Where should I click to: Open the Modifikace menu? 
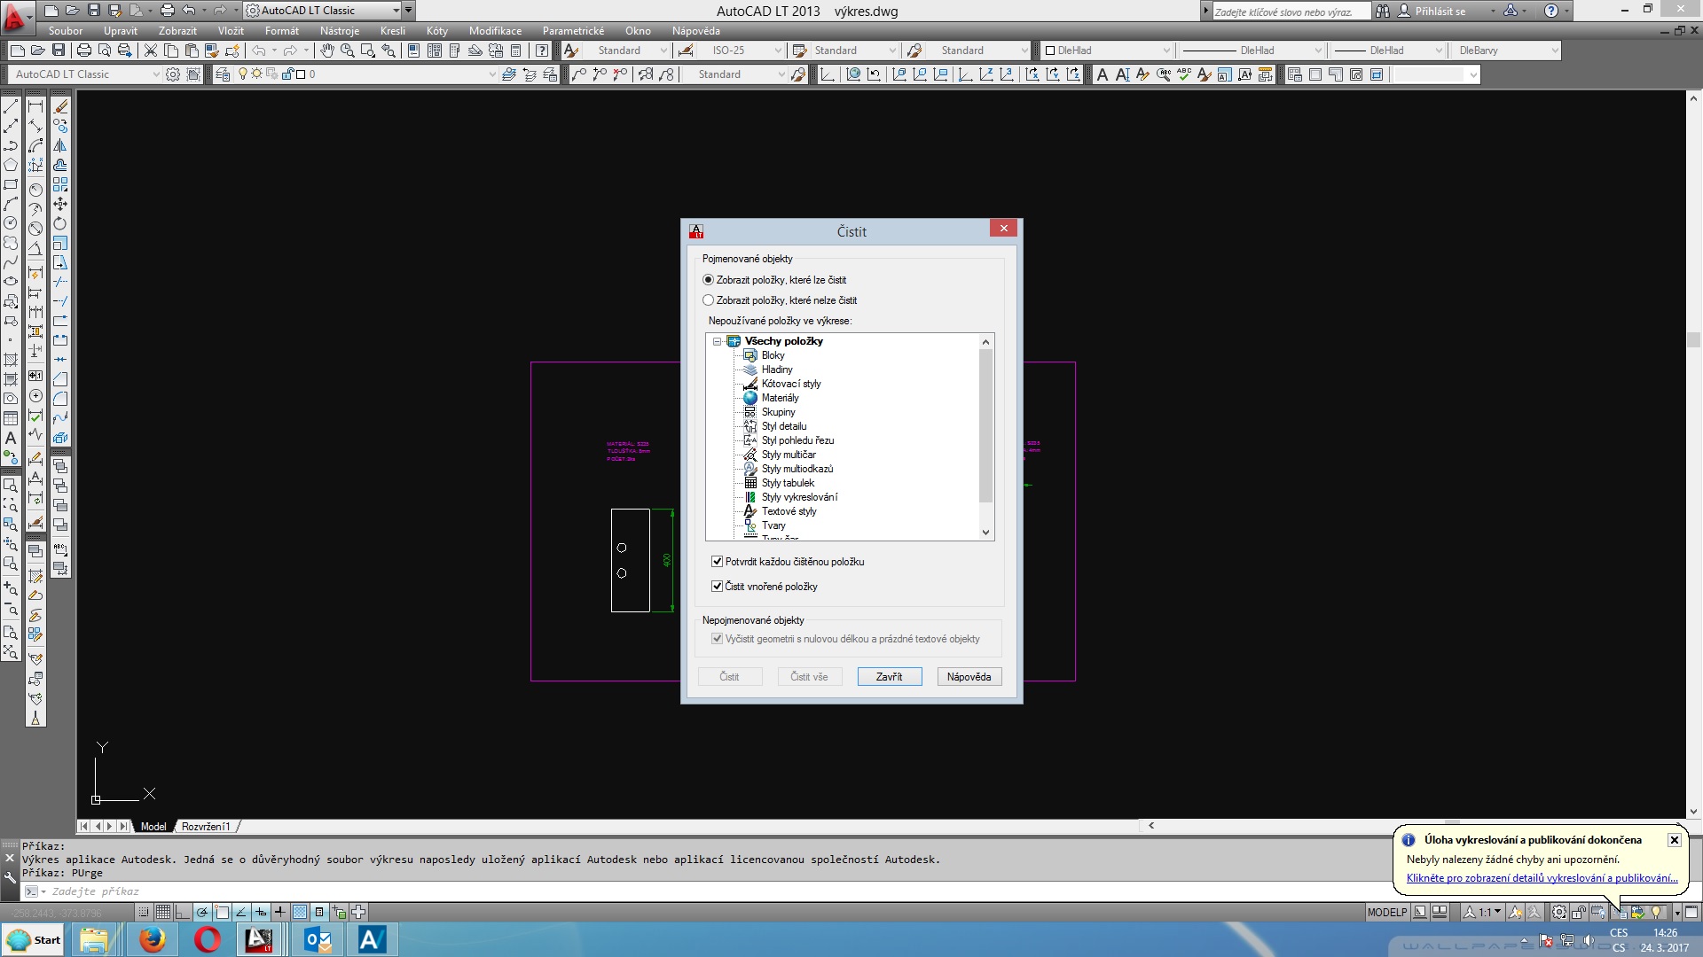pyautogui.click(x=495, y=31)
